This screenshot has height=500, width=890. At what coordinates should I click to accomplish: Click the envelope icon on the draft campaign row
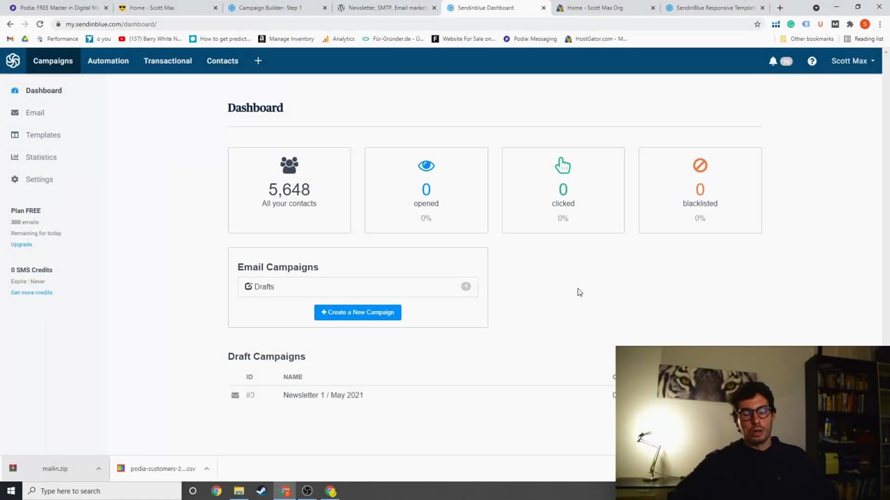point(235,394)
